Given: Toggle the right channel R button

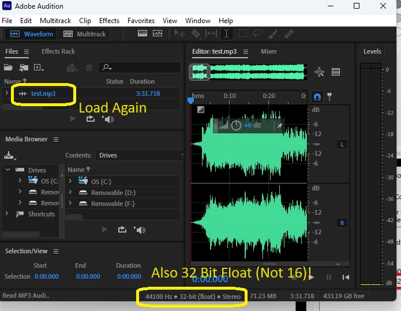Looking at the screenshot, I should 342,223.
